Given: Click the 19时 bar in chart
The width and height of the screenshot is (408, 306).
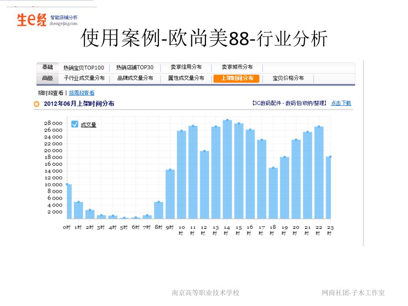Looking at the screenshot, I should (x=284, y=188).
